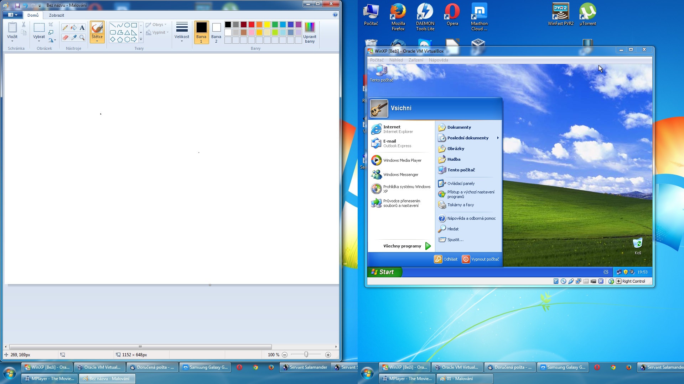This screenshot has height=384, width=684.
Task: Pick the red swatch in Barvy palette
Action: [x=252, y=25]
